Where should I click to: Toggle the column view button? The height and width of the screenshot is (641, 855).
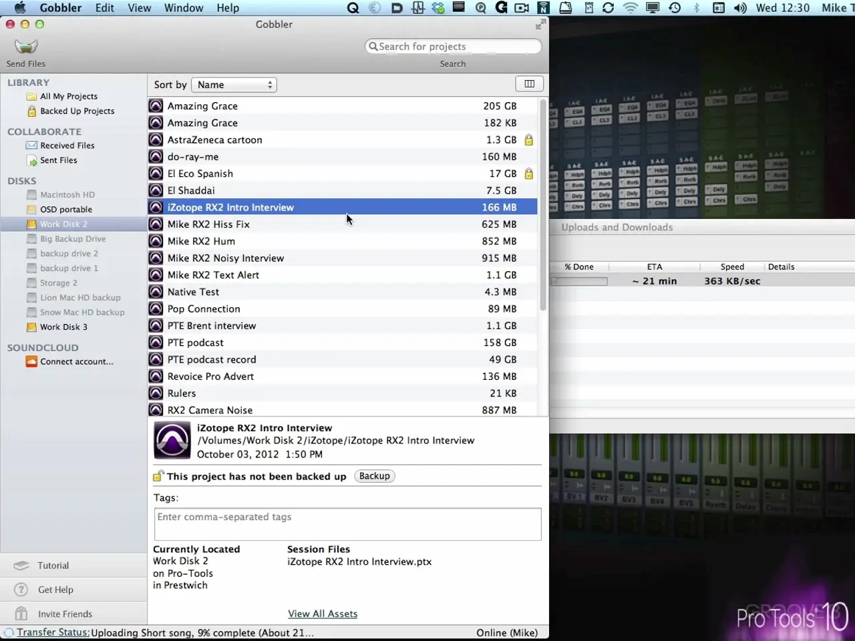pos(530,84)
